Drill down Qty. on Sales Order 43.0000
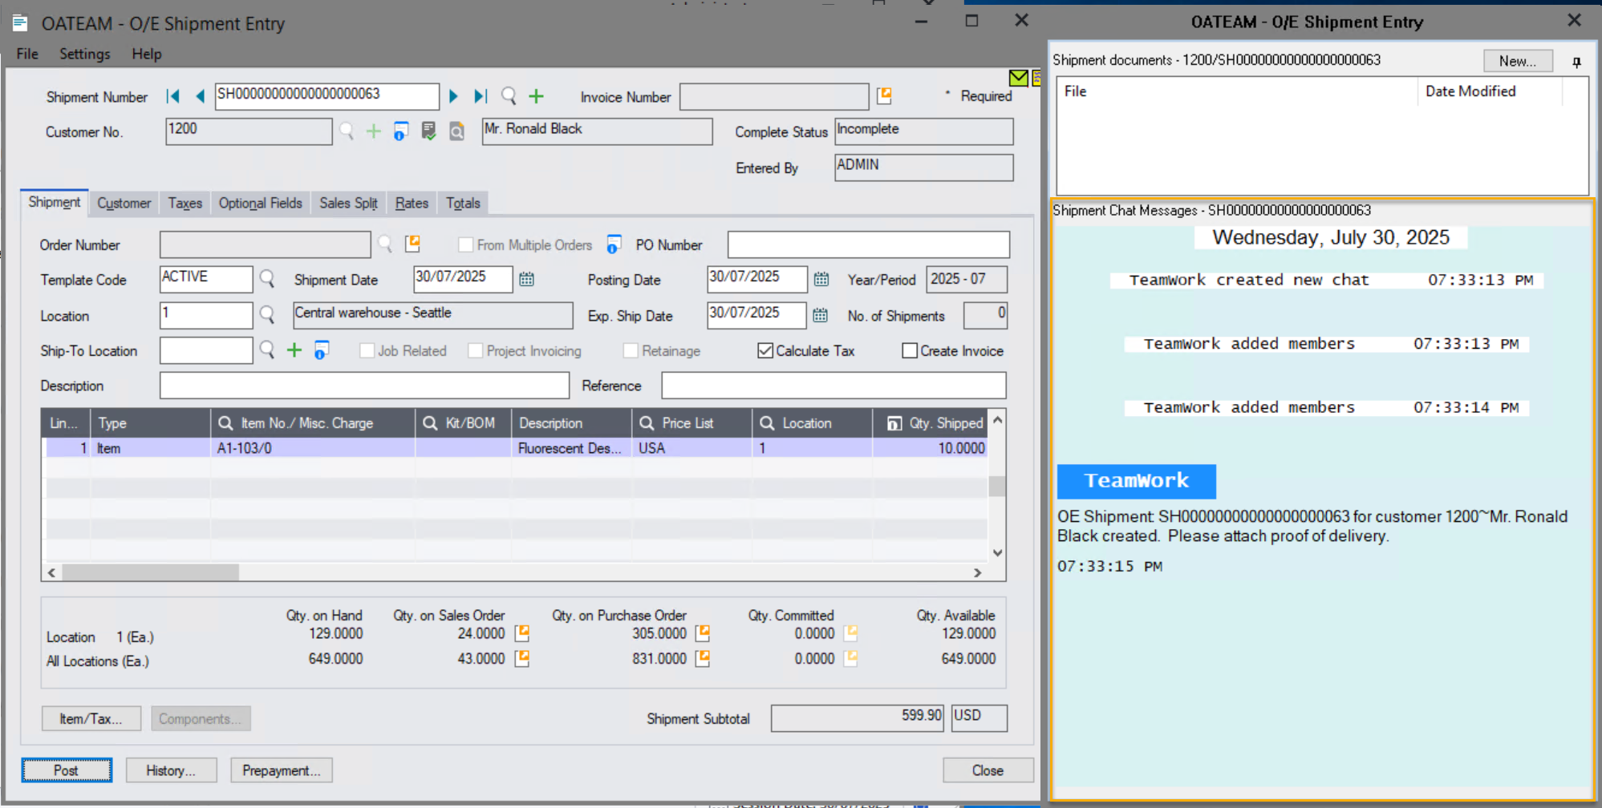 click(521, 658)
